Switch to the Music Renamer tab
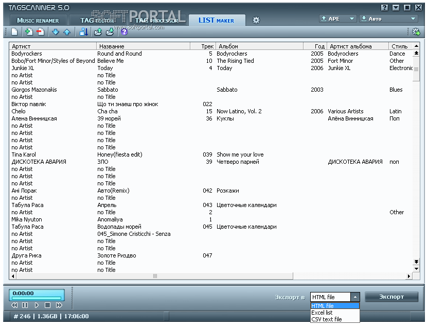 point(38,21)
